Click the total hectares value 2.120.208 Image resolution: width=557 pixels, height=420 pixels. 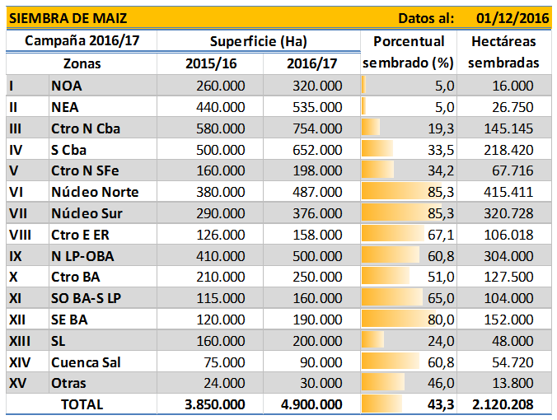pos(504,404)
